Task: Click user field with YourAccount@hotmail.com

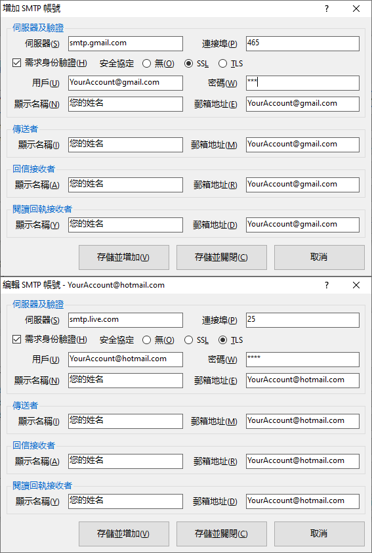Action: pyautogui.click(x=126, y=359)
